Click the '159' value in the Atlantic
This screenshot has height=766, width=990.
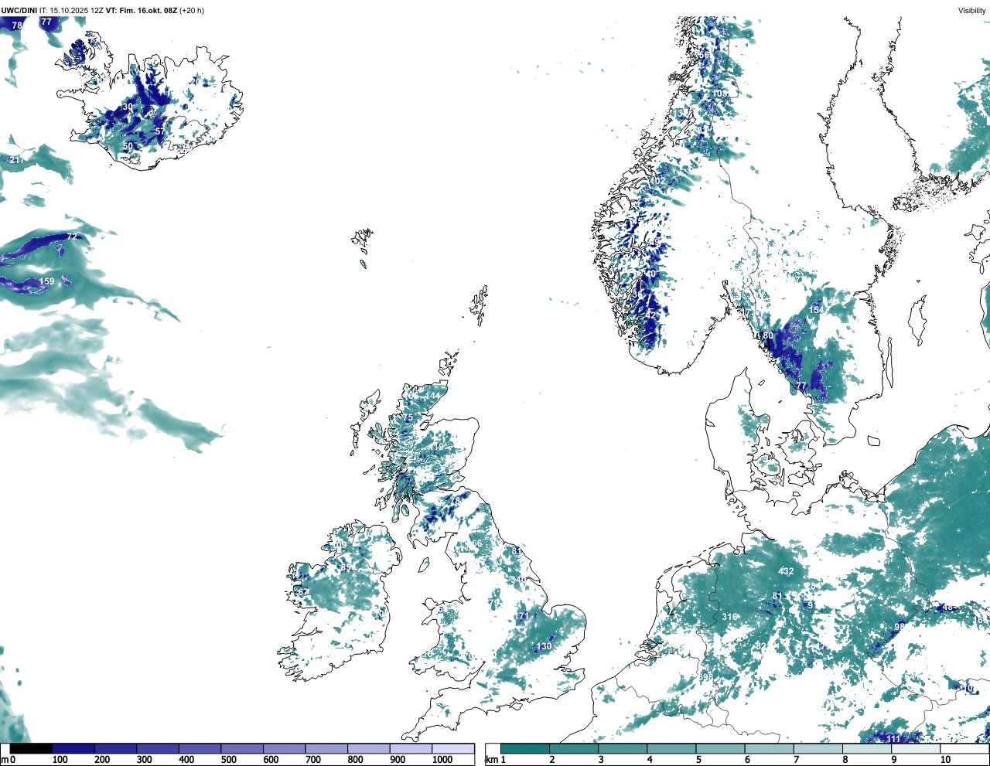(x=47, y=281)
